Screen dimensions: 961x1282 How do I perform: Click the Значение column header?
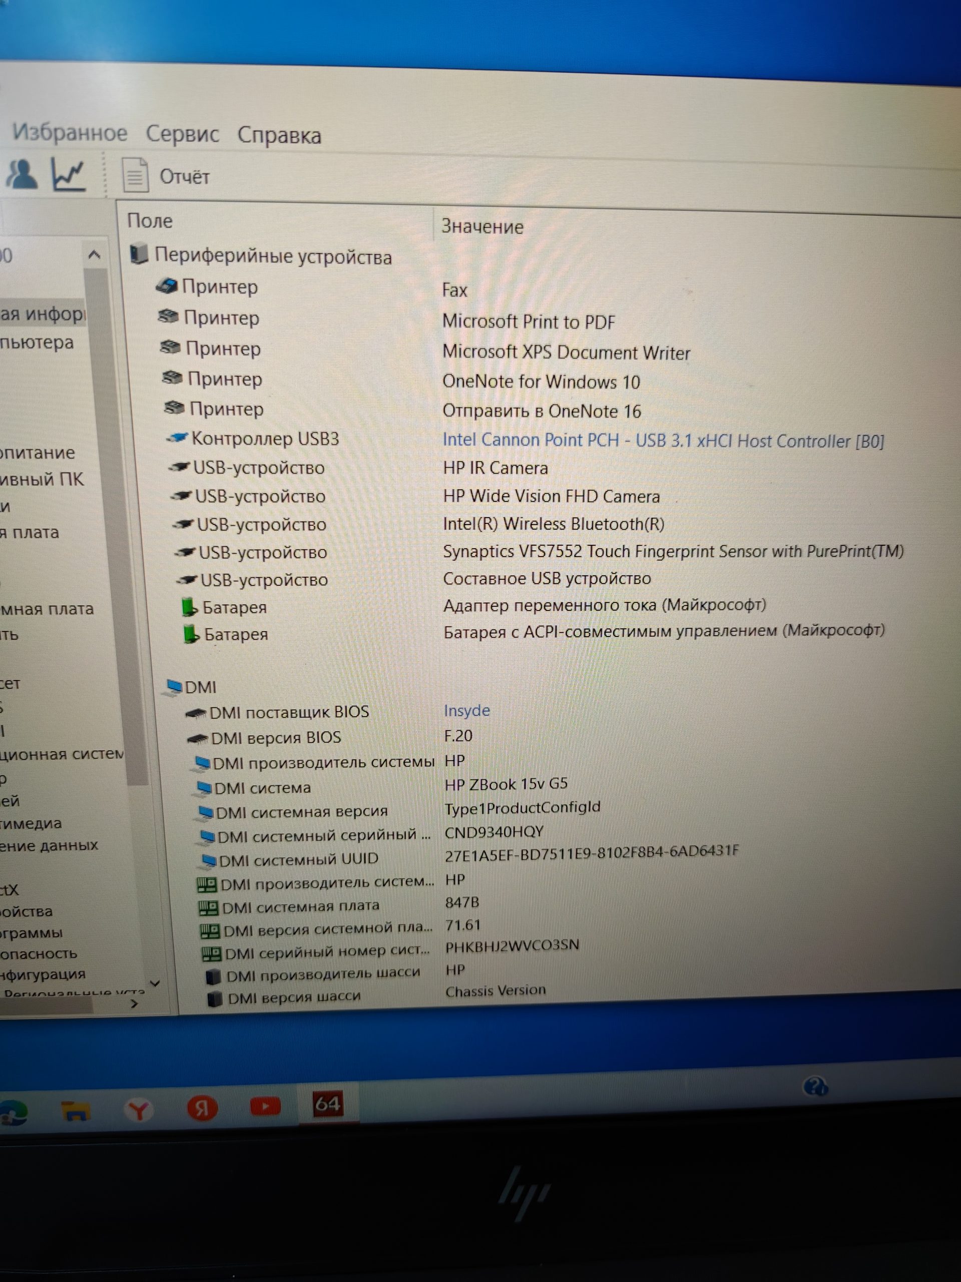tap(482, 227)
